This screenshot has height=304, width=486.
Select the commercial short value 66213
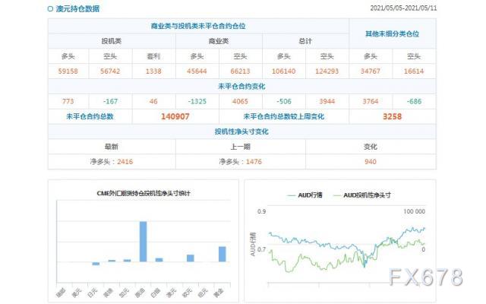click(x=240, y=71)
